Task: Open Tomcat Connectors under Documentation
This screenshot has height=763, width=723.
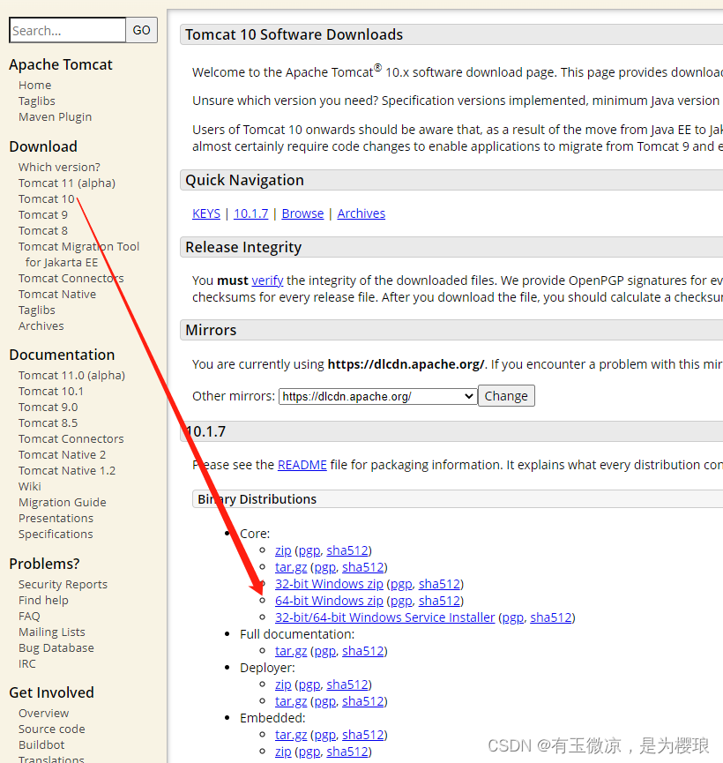Action: (x=71, y=439)
